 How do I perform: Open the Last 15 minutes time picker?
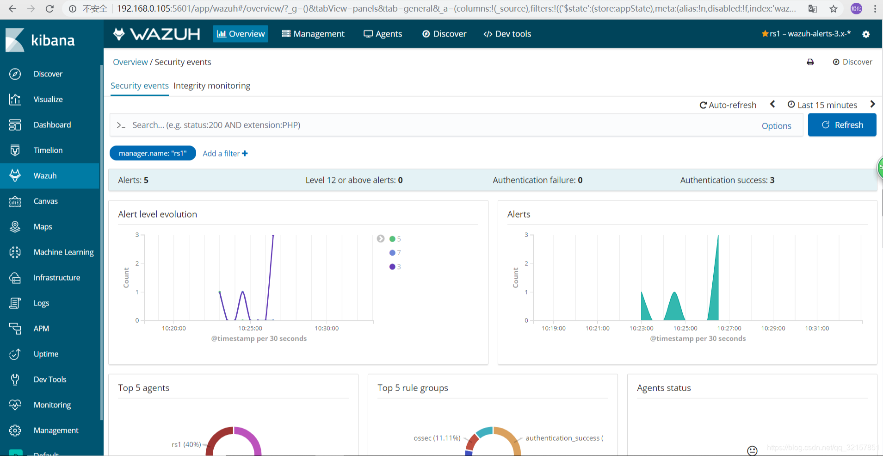(x=822, y=105)
